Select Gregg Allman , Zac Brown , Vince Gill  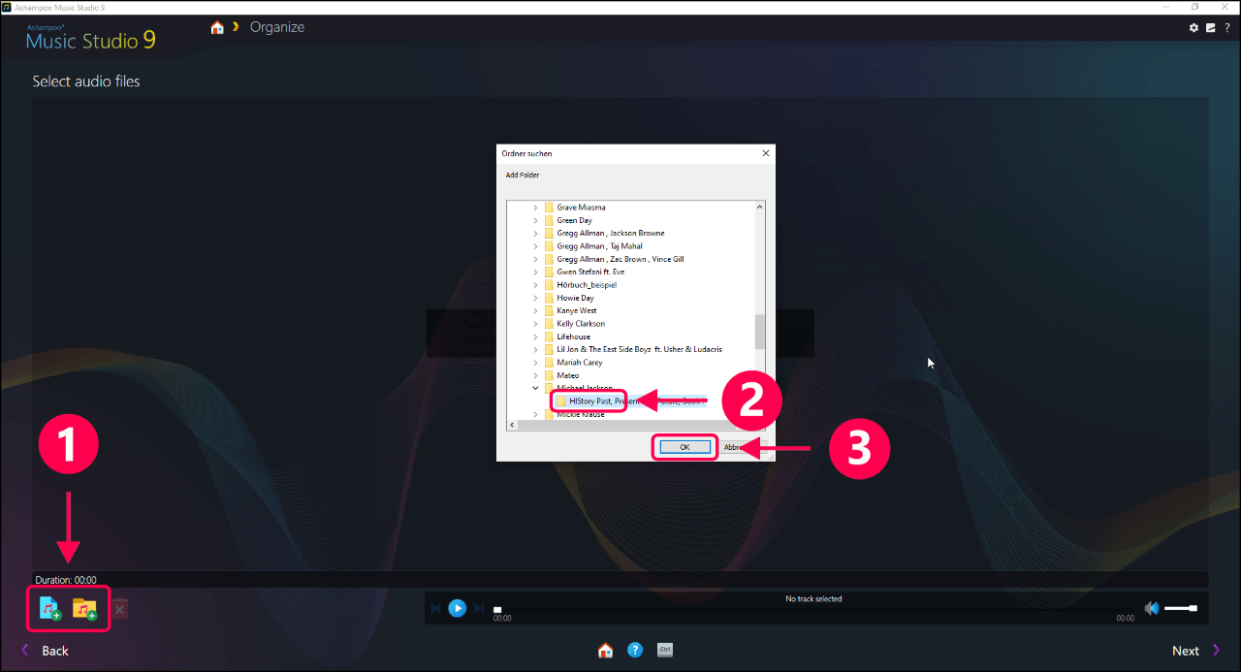[x=620, y=259]
